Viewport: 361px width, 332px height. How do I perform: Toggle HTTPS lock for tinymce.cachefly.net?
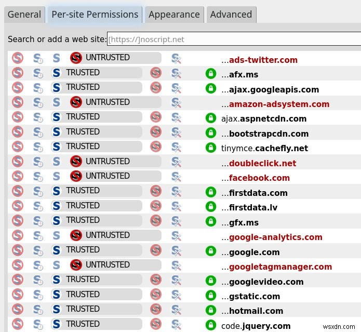[211, 148]
